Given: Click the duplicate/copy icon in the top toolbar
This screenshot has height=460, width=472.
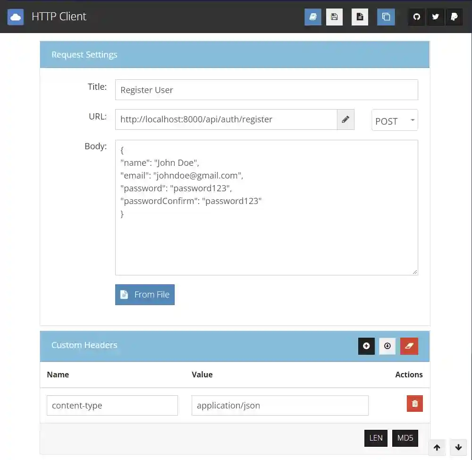Looking at the screenshot, I should point(386,17).
